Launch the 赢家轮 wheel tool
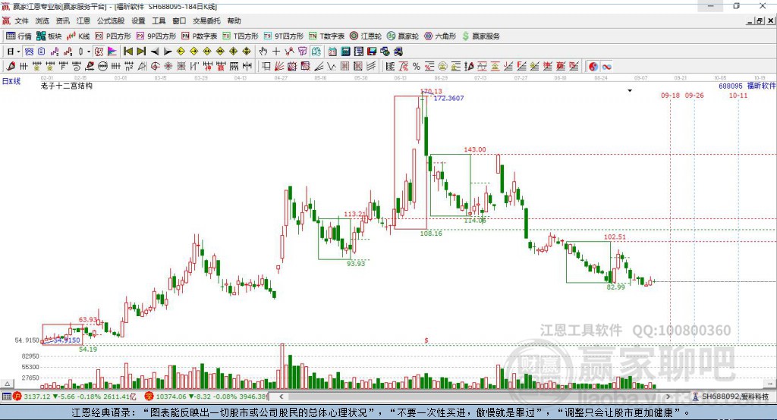Image resolution: width=777 pixels, height=420 pixels. click(x=403, y=36)
